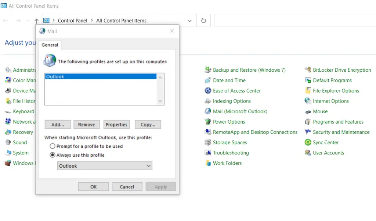The width and height of the screenshot is (376, 221).
Task: Open the File Explorer Options icon
Action: (x=308, y=90)
